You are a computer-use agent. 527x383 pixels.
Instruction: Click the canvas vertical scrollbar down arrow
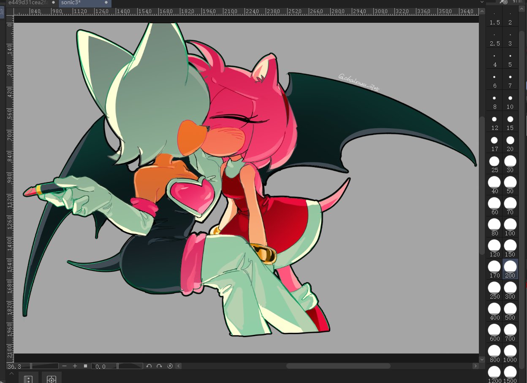pos(482,359)
